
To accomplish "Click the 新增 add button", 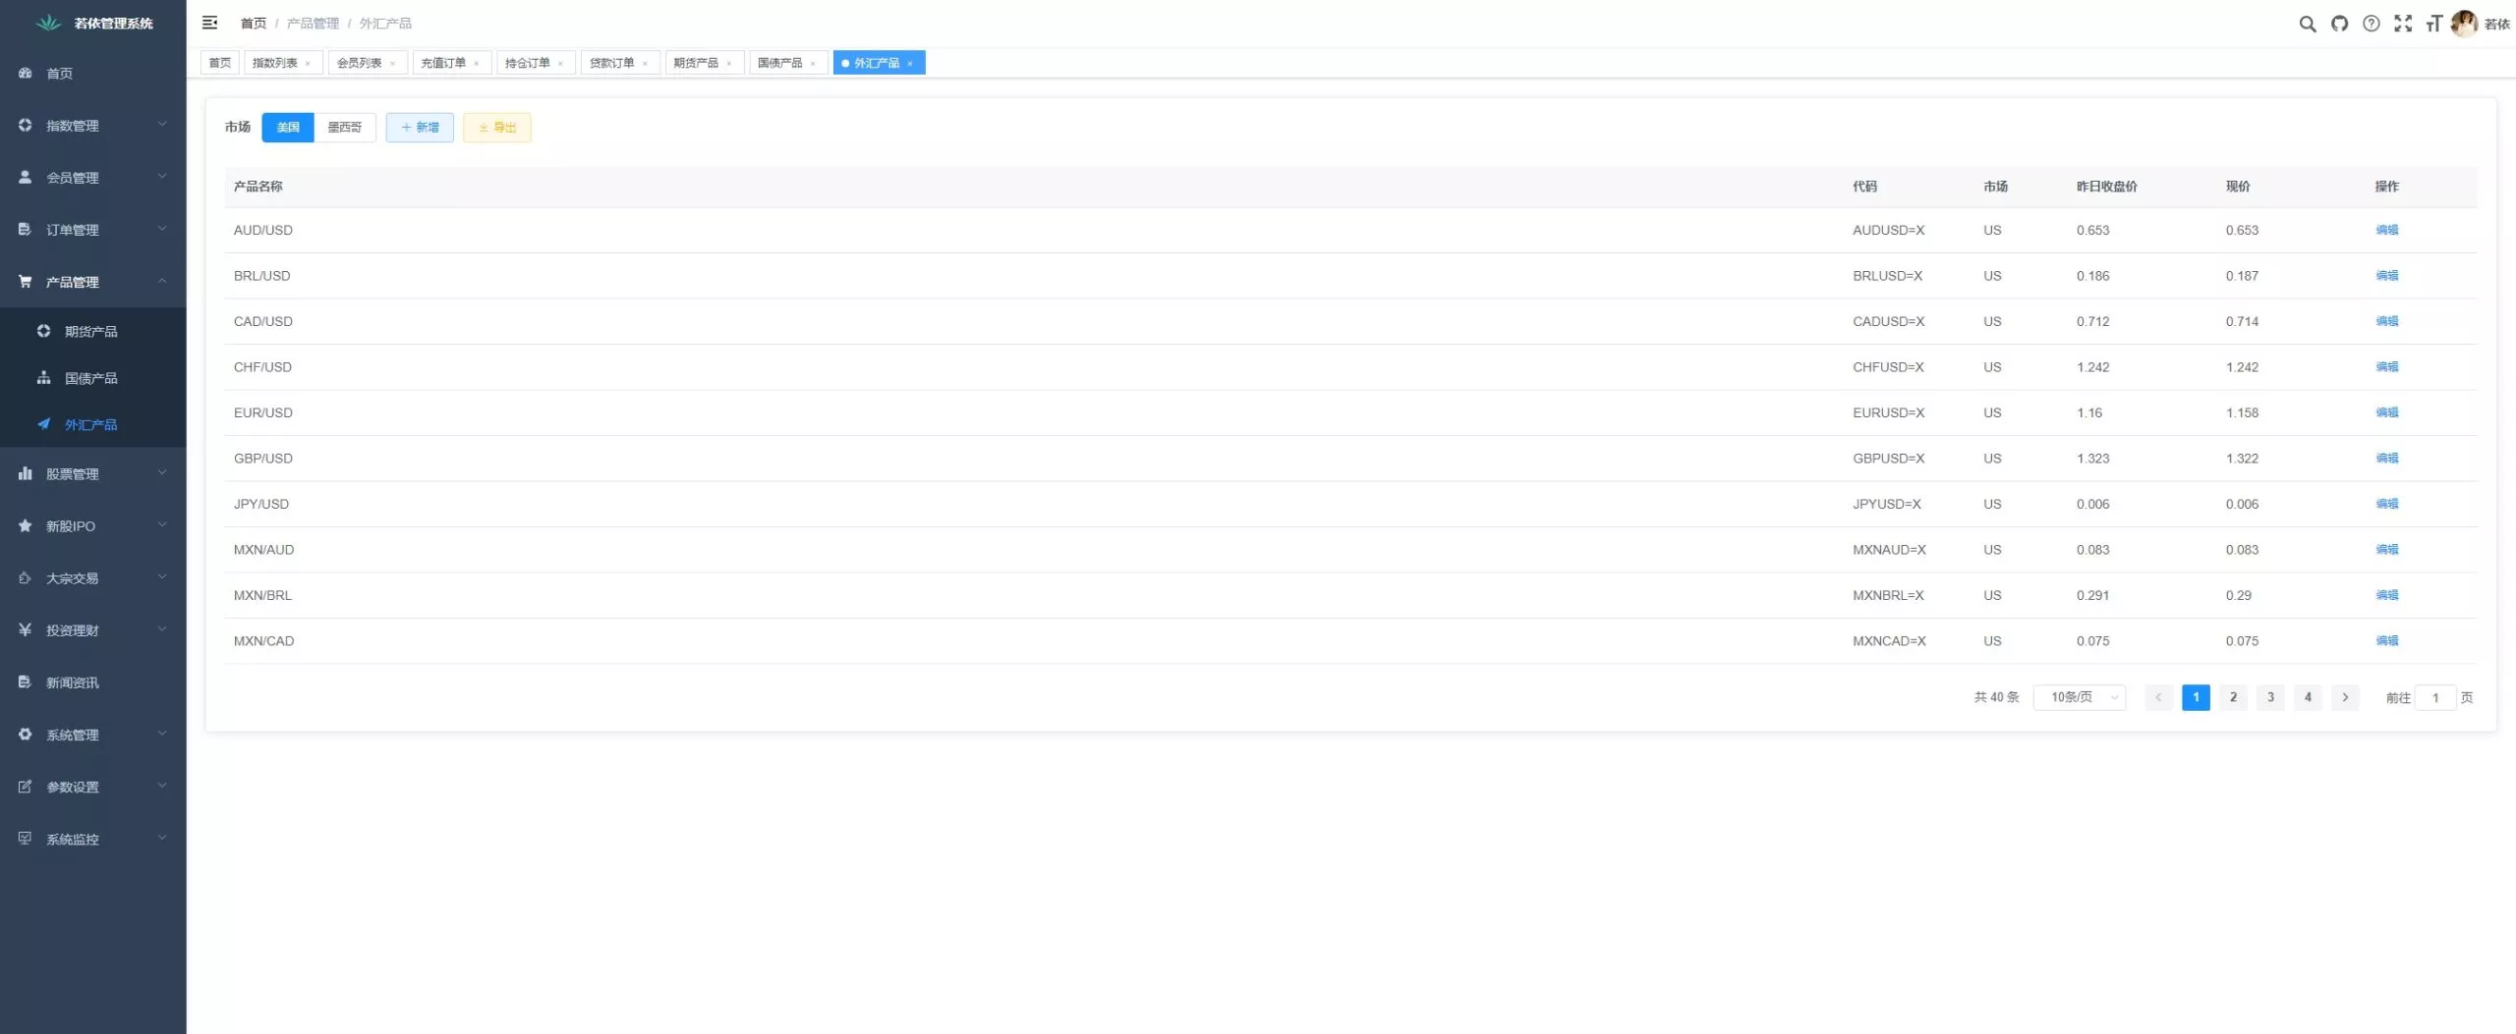I will 420,128.
